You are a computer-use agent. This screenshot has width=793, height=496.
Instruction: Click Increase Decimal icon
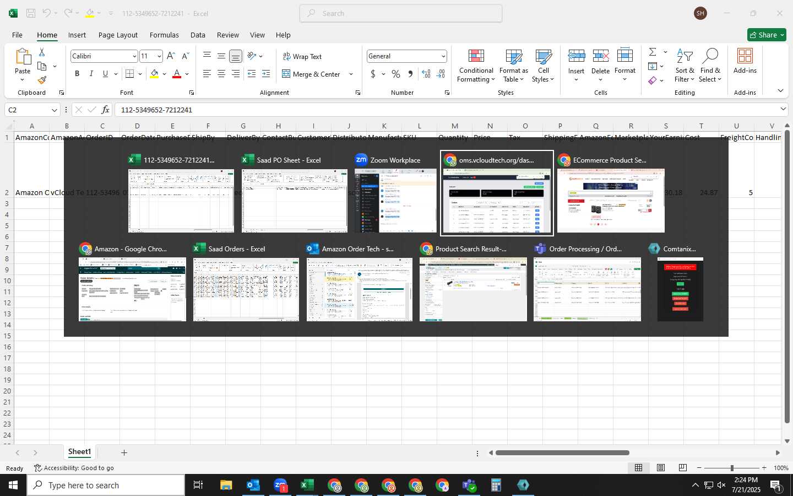[426, 74]
